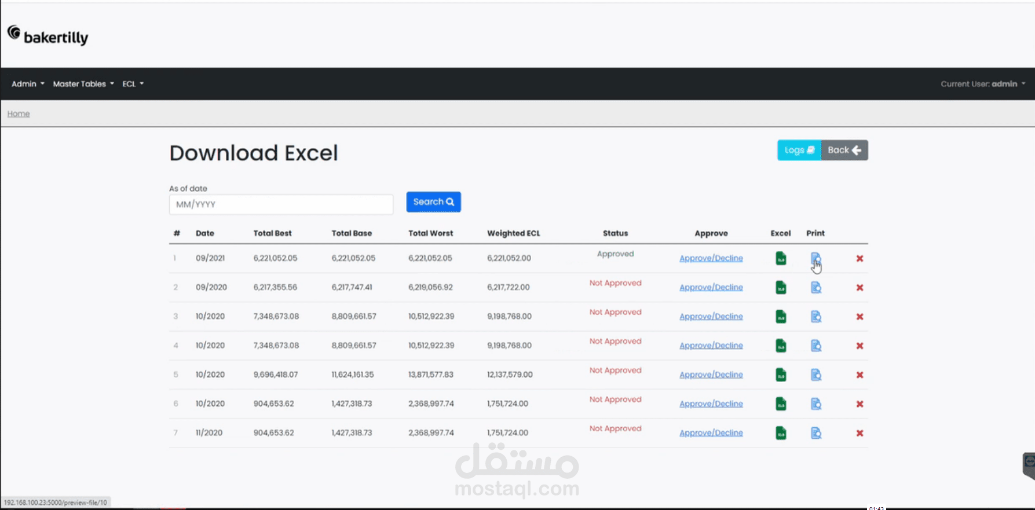Go to Home breadcrumb link
Viewport: 1035px width, 510px height.
click(19, 113)
